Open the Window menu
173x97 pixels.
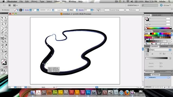(72, 1)
